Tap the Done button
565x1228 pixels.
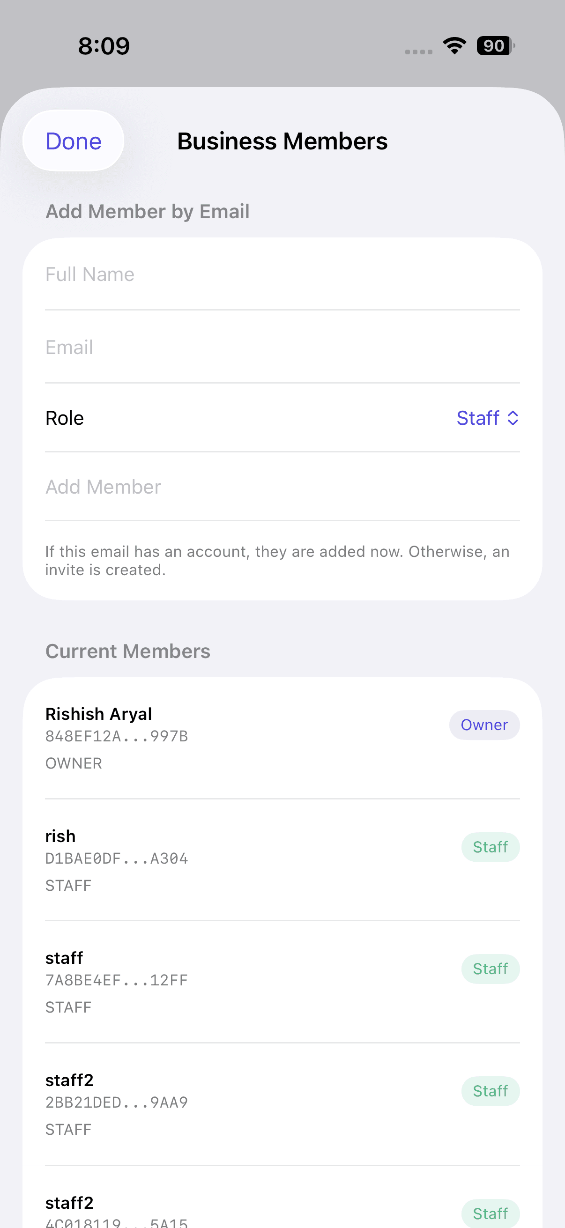(74, 141)
